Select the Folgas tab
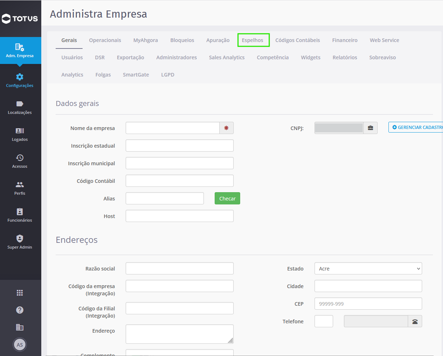 [x=103, y=75]
